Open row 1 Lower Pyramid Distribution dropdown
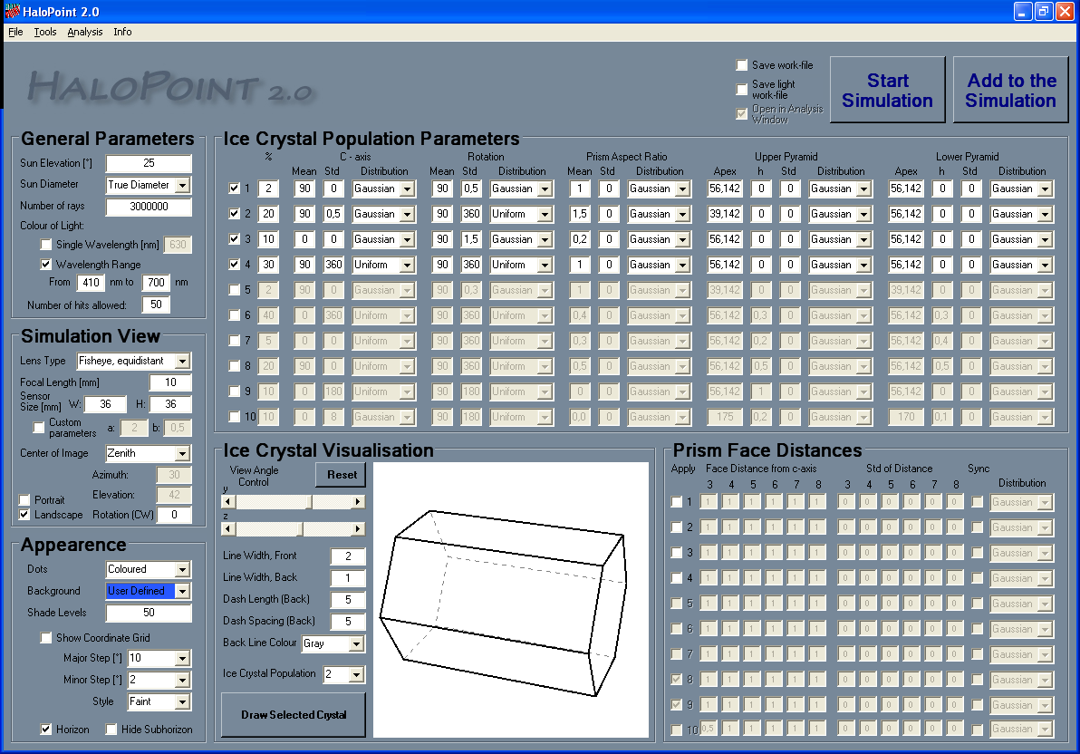Viewport: 1080px width, 754px height. (1045, 188)
